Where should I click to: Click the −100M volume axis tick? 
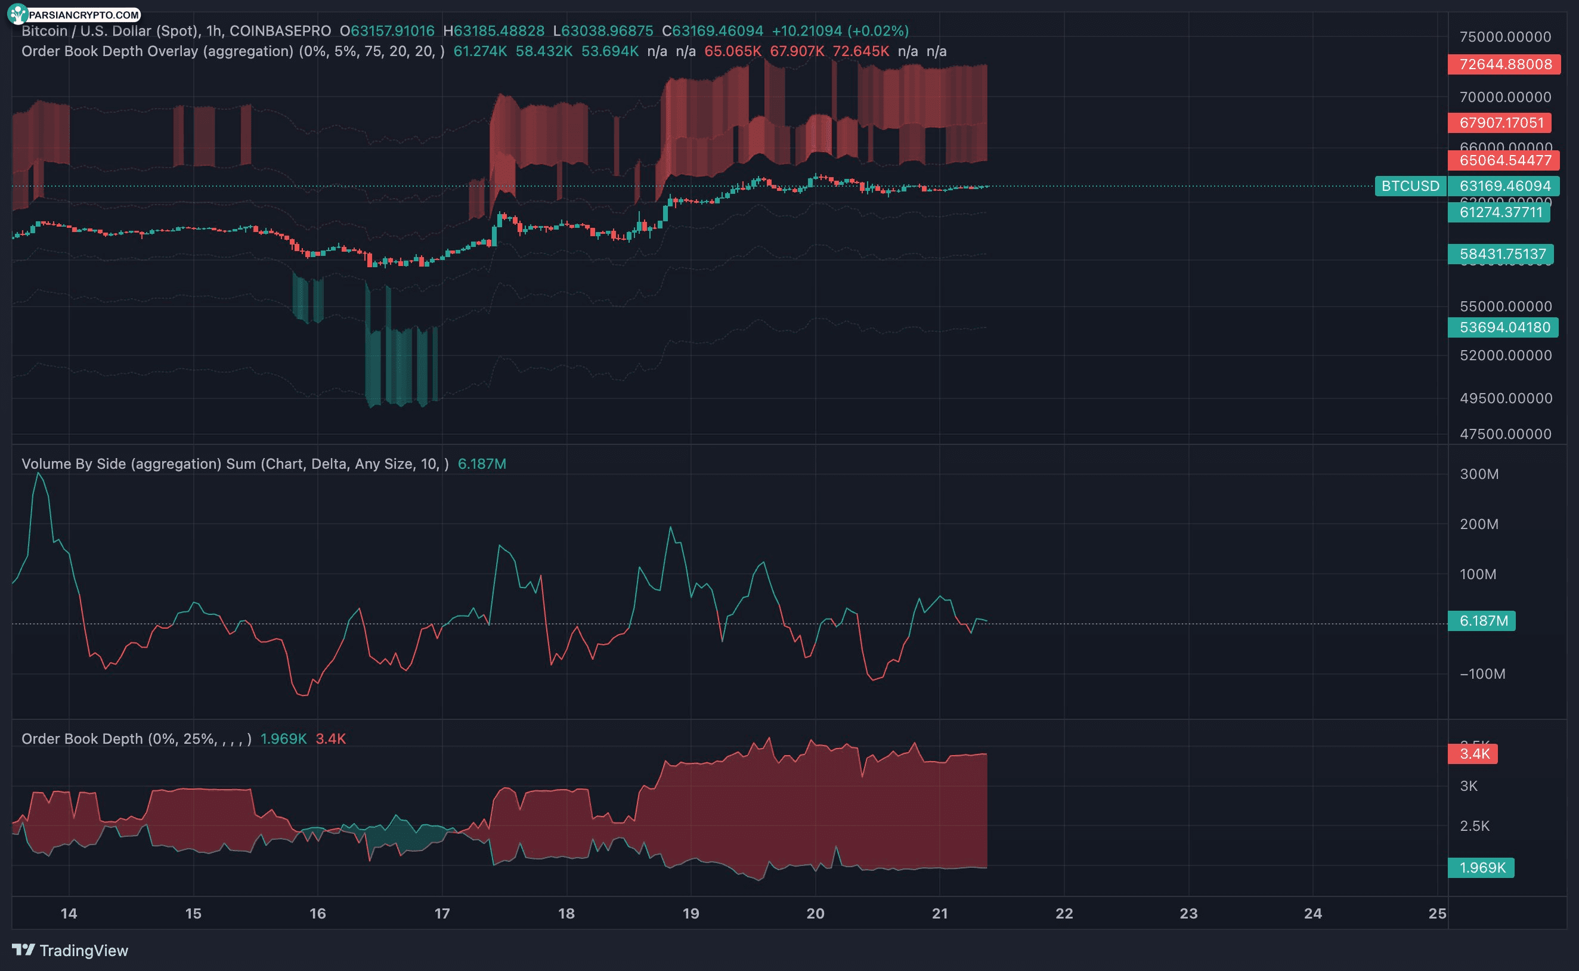[x=1482, y=673]
